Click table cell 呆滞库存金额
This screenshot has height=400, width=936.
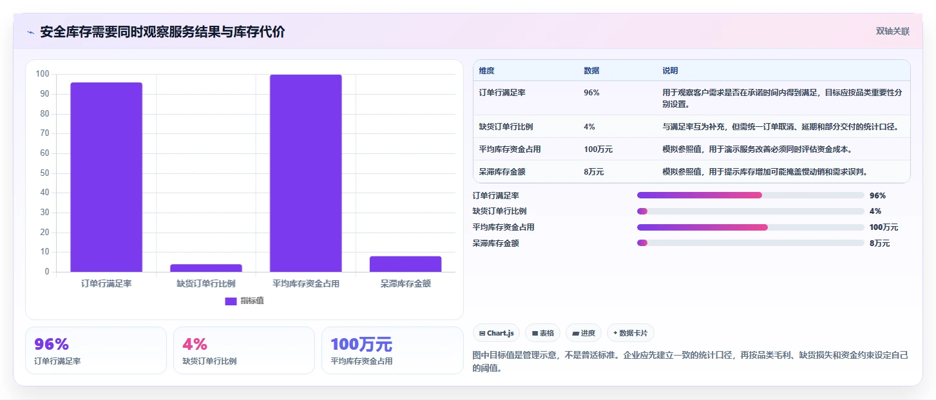(502, 171)
